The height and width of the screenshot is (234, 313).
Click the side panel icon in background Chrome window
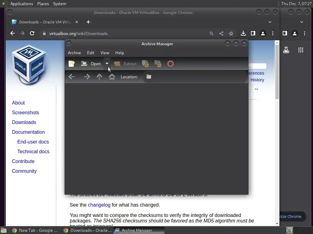point(285,34)
